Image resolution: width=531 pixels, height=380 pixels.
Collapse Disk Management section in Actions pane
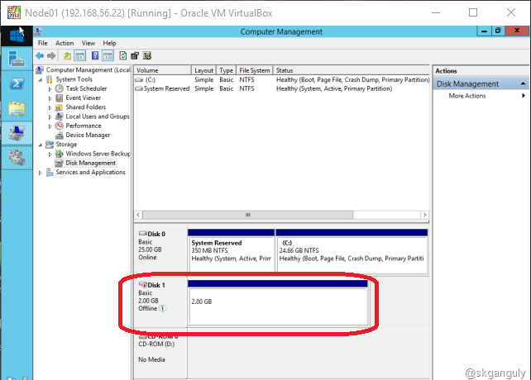click(x=524, y=83)
